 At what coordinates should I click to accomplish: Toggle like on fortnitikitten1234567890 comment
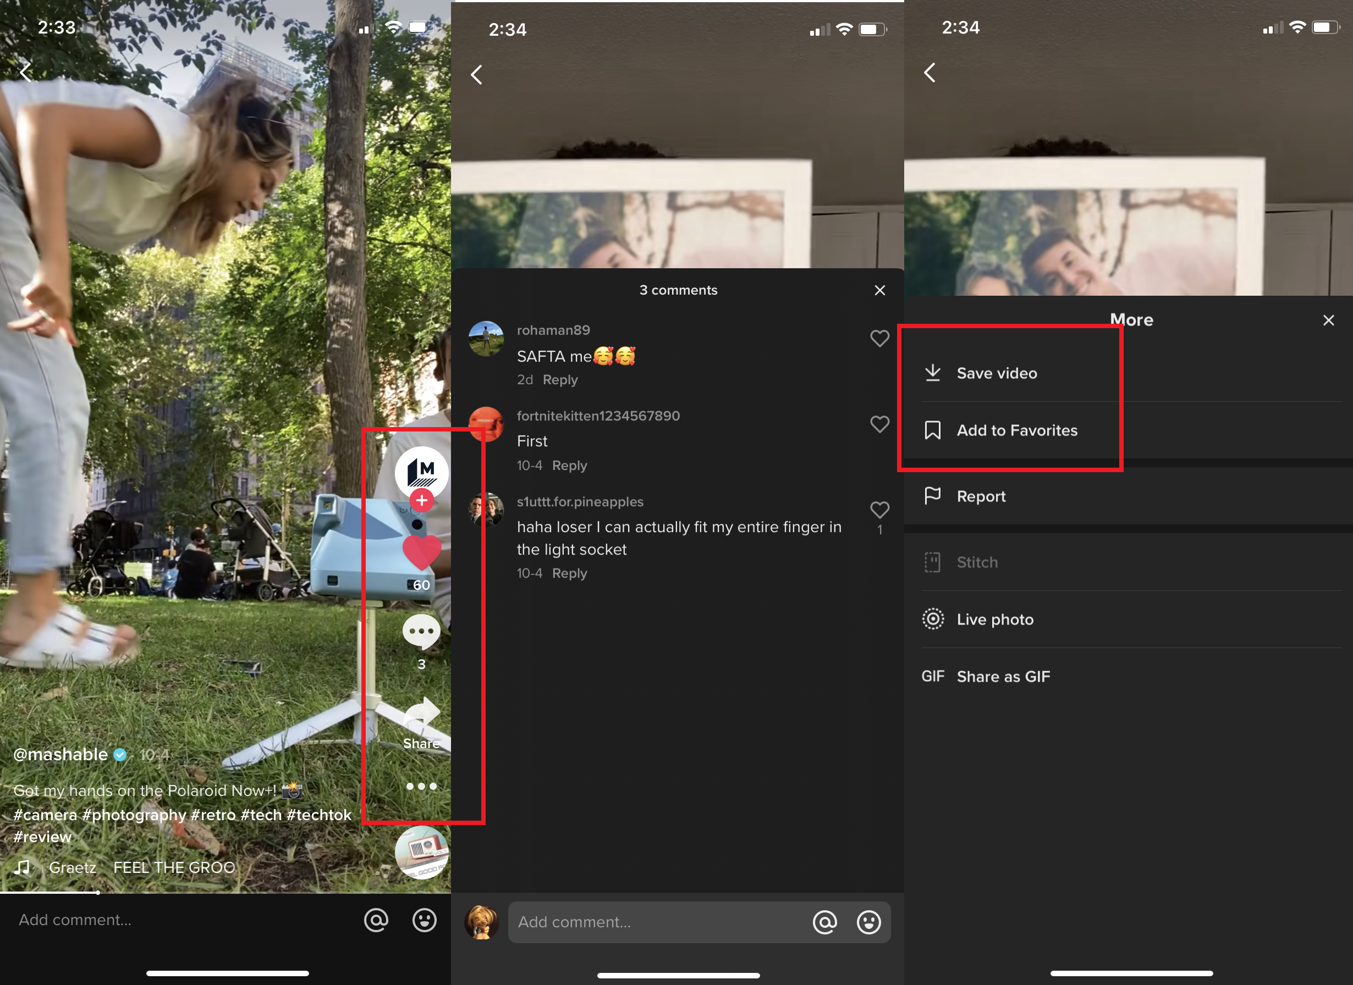pos(878,424)
